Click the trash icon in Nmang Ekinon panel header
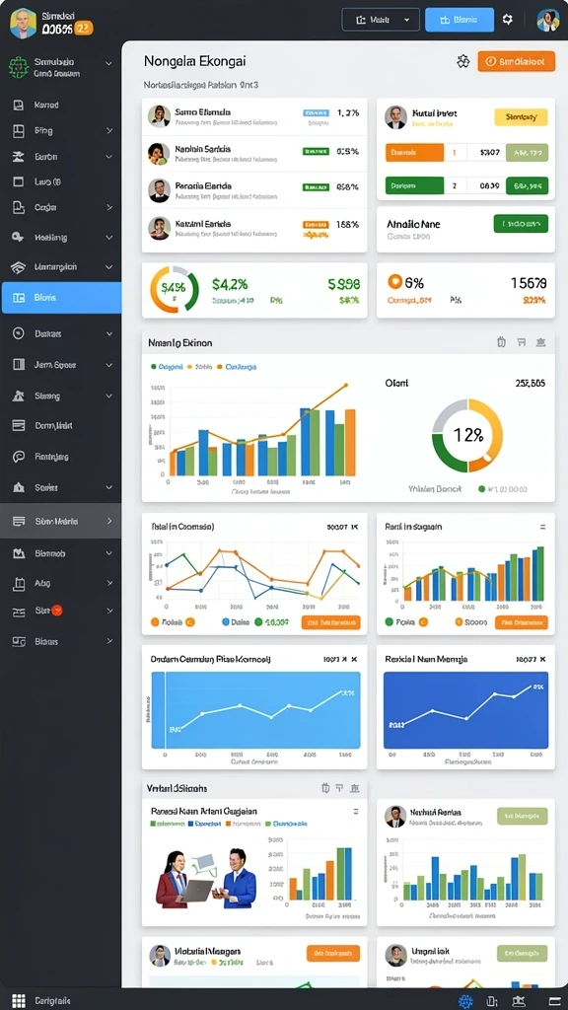 click(x=501, y=342)
